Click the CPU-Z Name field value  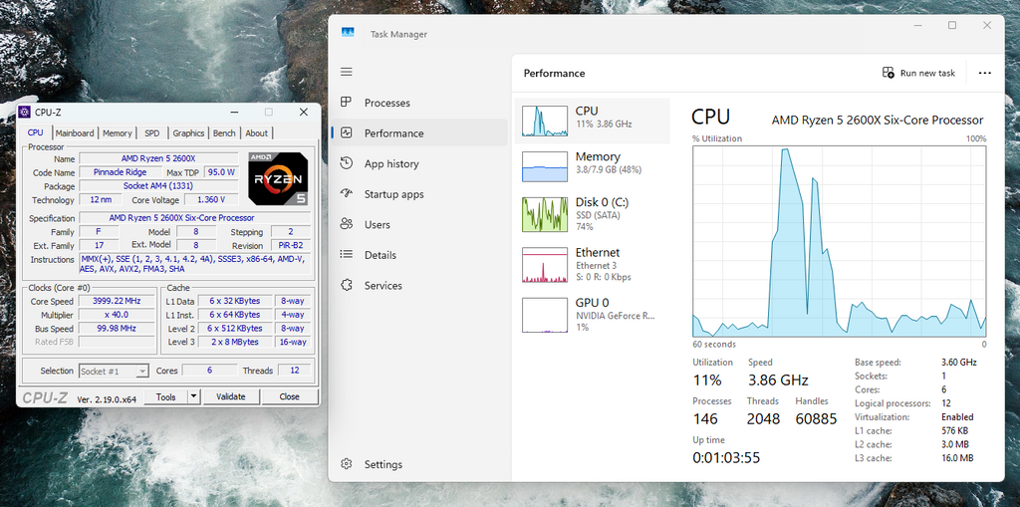[x=158, y=158]
